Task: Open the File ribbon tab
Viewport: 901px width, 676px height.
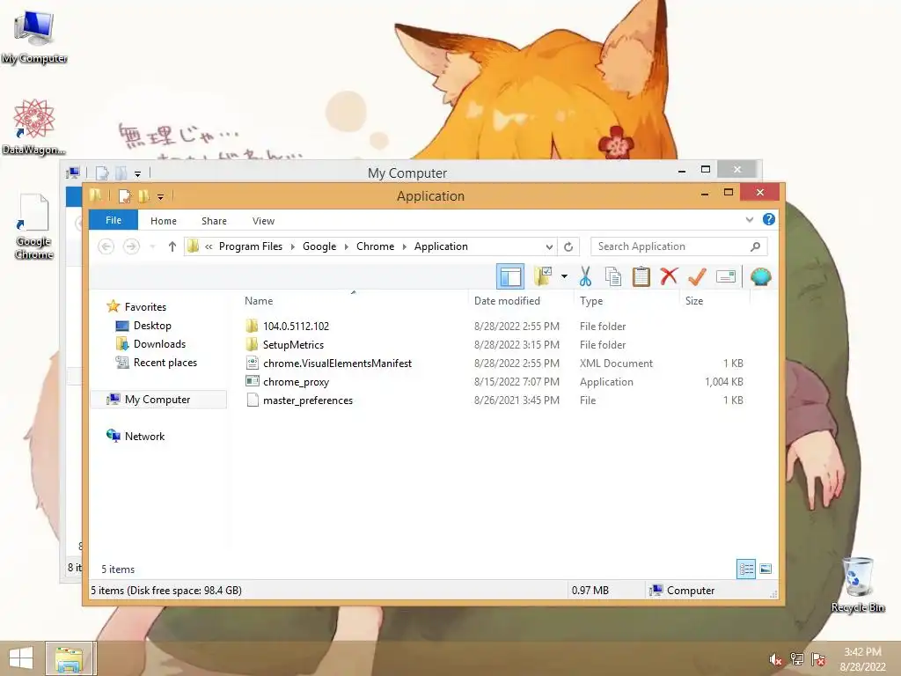Action: coord(114,220)
